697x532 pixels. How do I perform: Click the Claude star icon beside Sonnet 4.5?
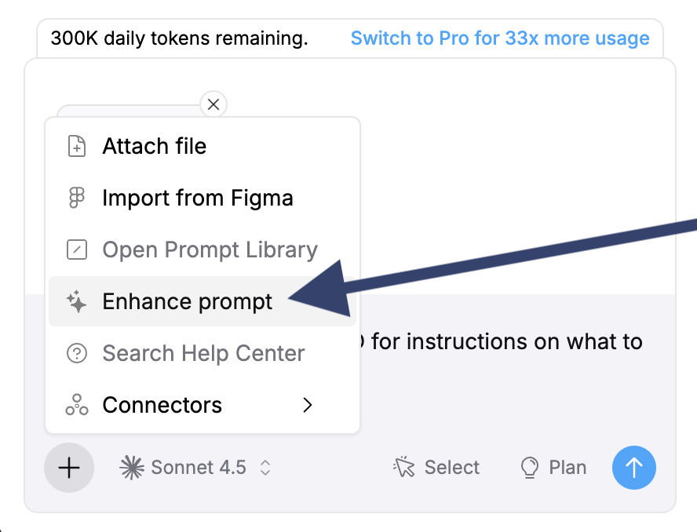click(135, 467)
